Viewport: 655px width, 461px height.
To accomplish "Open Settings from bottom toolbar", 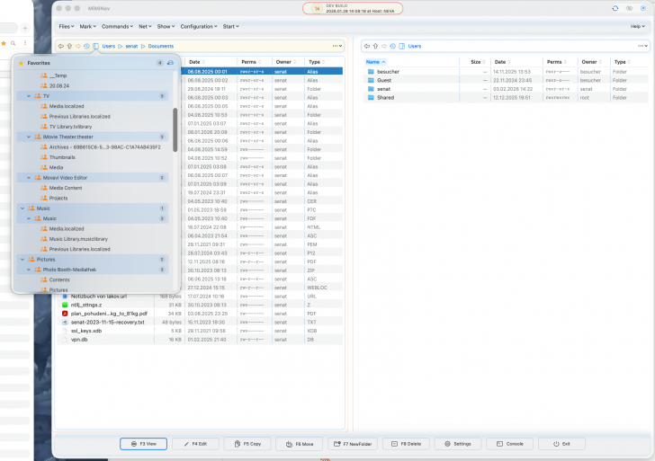I will tap(458, 444).
